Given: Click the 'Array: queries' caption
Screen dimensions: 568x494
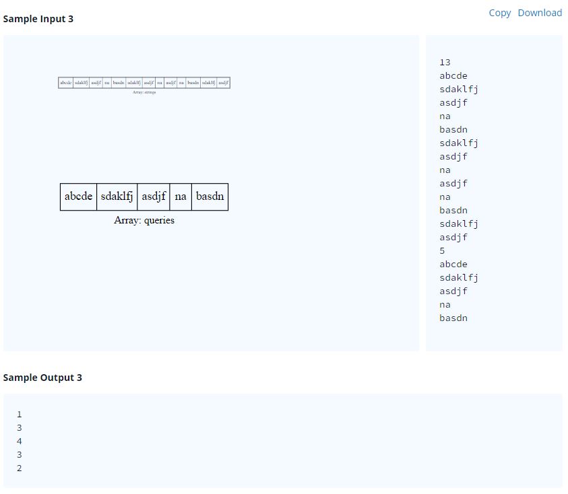Looking at the screenshot, I should [144, 220].
